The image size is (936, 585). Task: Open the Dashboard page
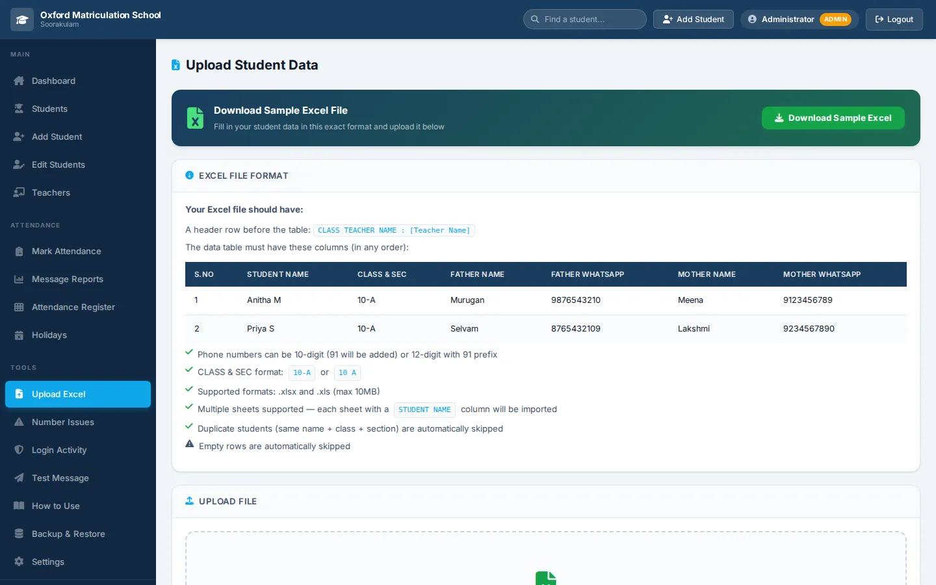coord(78,81)
